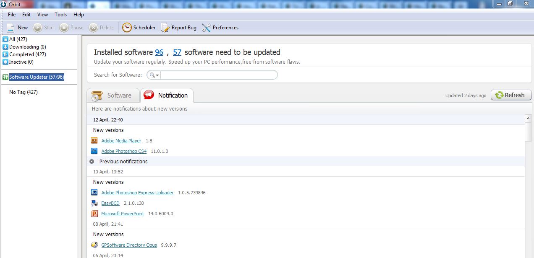
Task: Click version number 1.0.5.739846
Action: pos(191,193)
